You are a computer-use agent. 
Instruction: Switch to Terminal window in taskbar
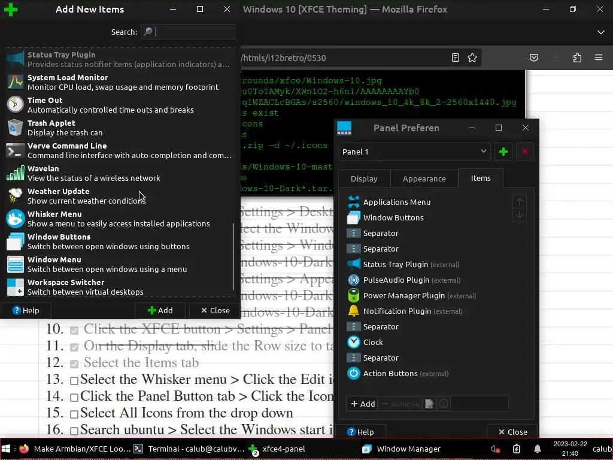pos(189,449)
